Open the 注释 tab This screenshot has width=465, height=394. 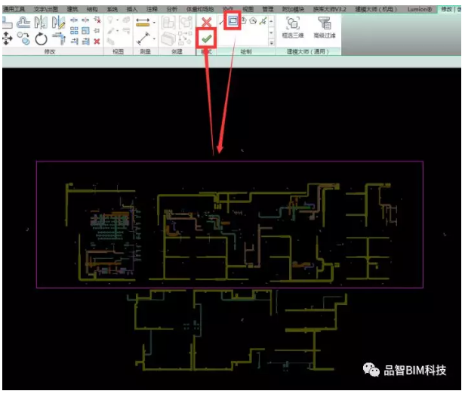pos(152,10)
